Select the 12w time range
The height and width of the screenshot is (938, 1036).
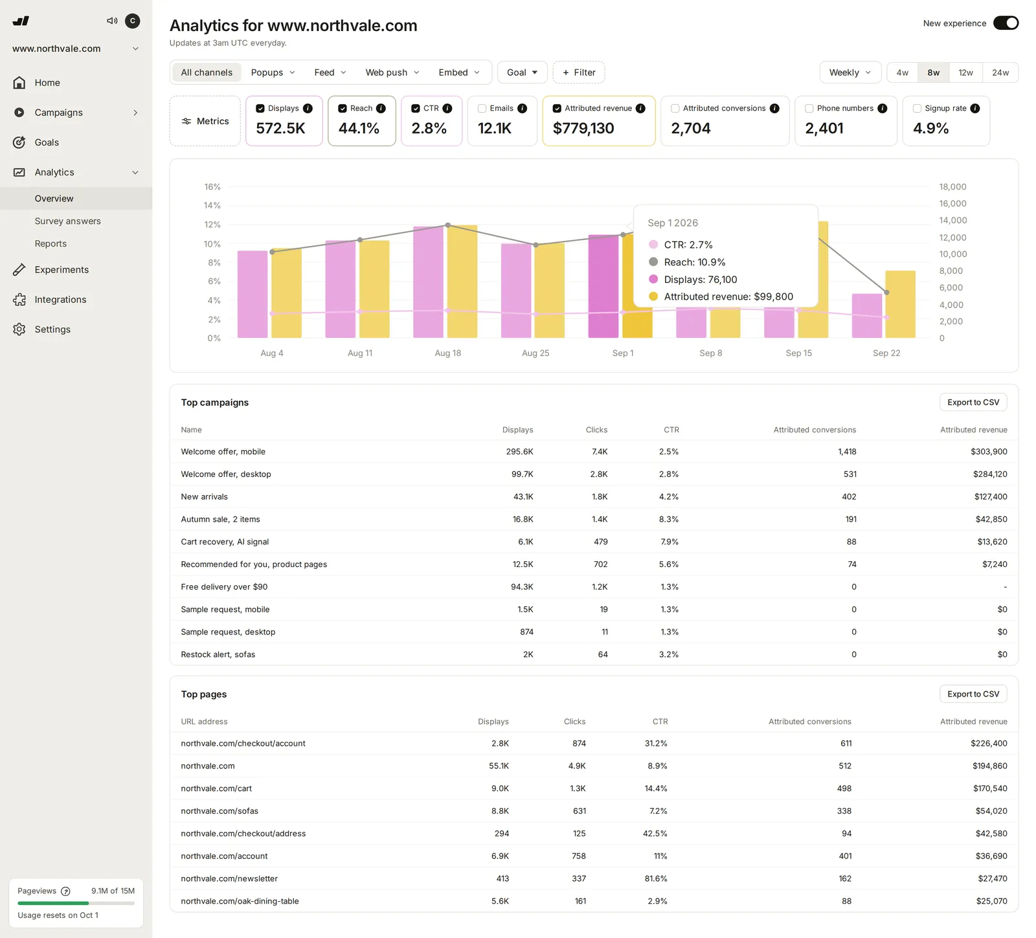tap(965, 73)
